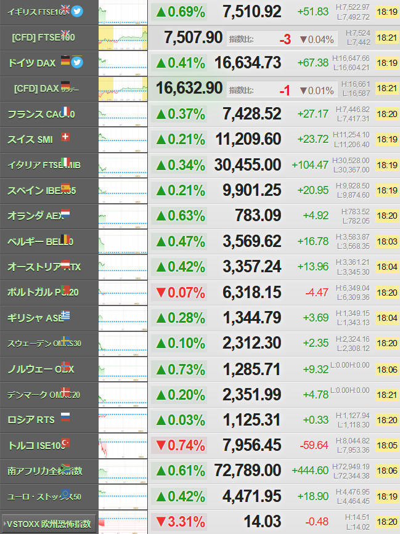Click the German flag next to ドイツ DAX
The height and width of the screenshot is (534, 400).
point(65,60)
